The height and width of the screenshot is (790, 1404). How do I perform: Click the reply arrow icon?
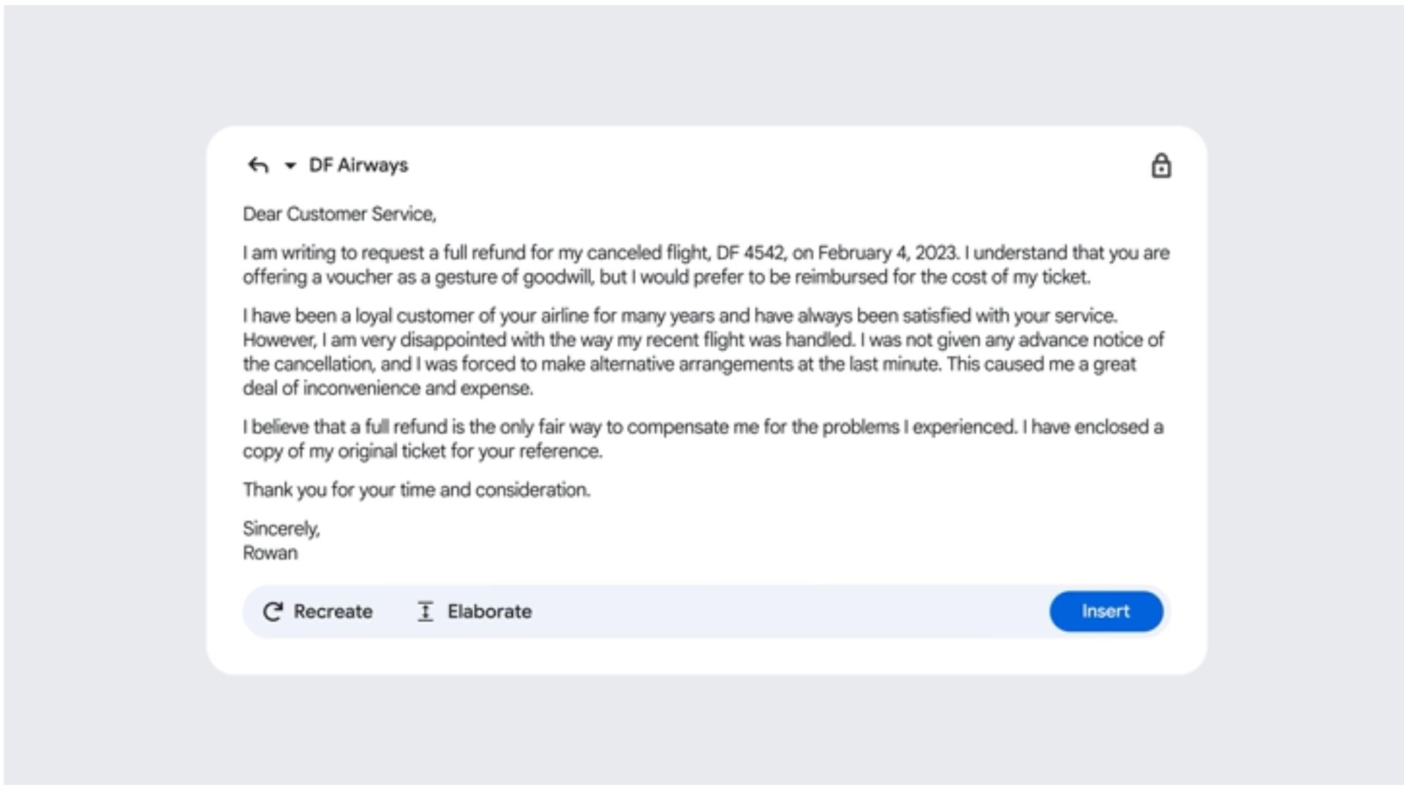[258, 165]
